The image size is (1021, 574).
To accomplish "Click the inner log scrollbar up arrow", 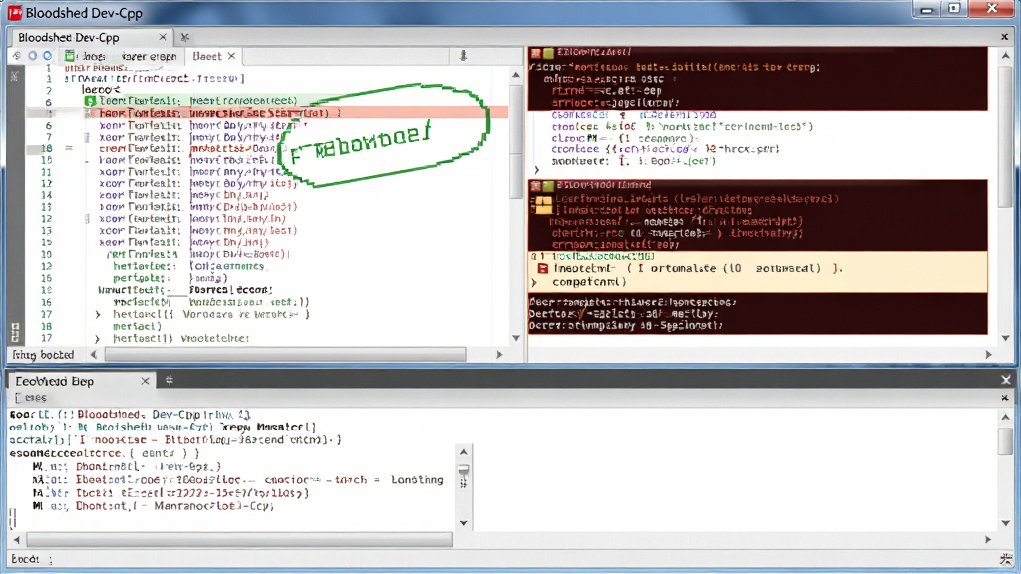I will click(463, 452).
